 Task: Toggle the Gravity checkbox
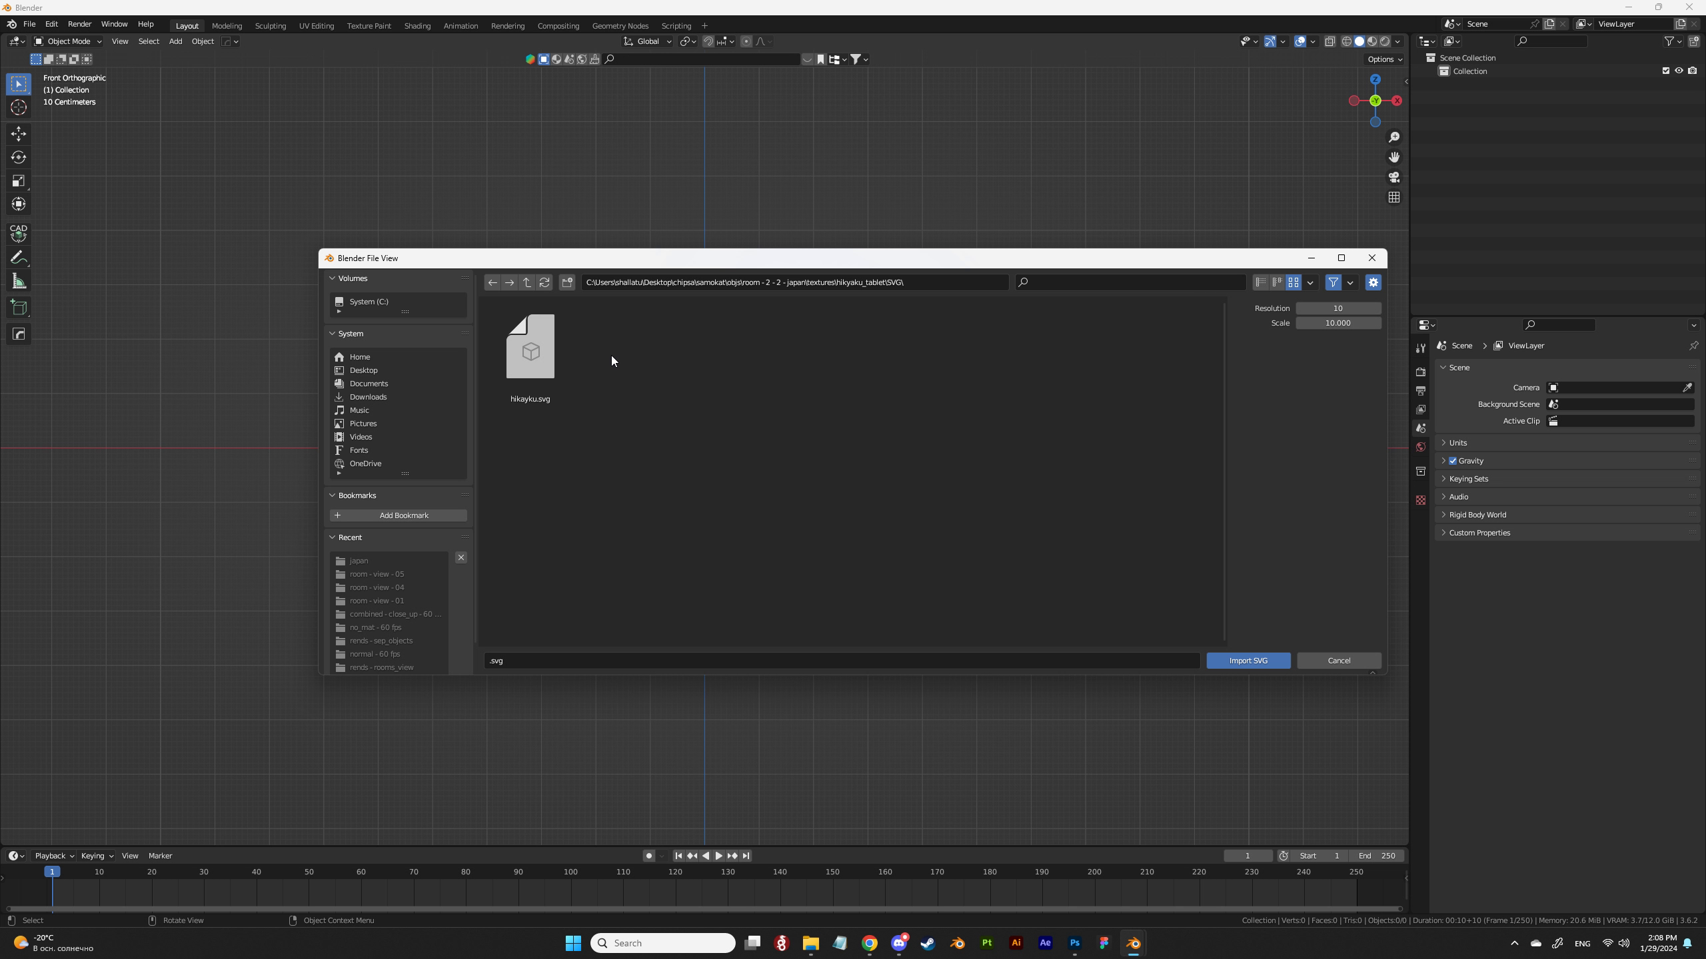1453,461
